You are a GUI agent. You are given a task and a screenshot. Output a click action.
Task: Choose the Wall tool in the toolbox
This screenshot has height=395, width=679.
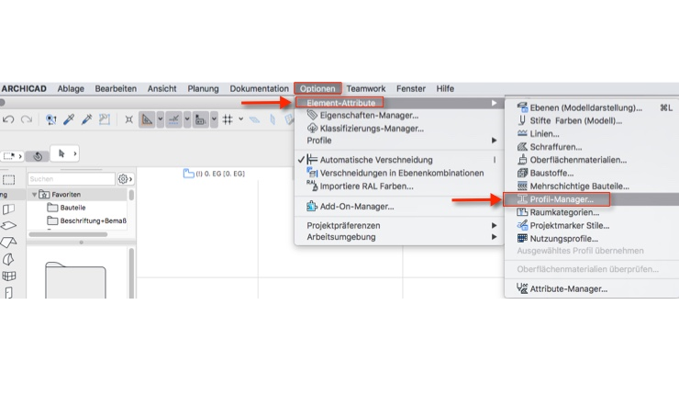pos(8,209)
